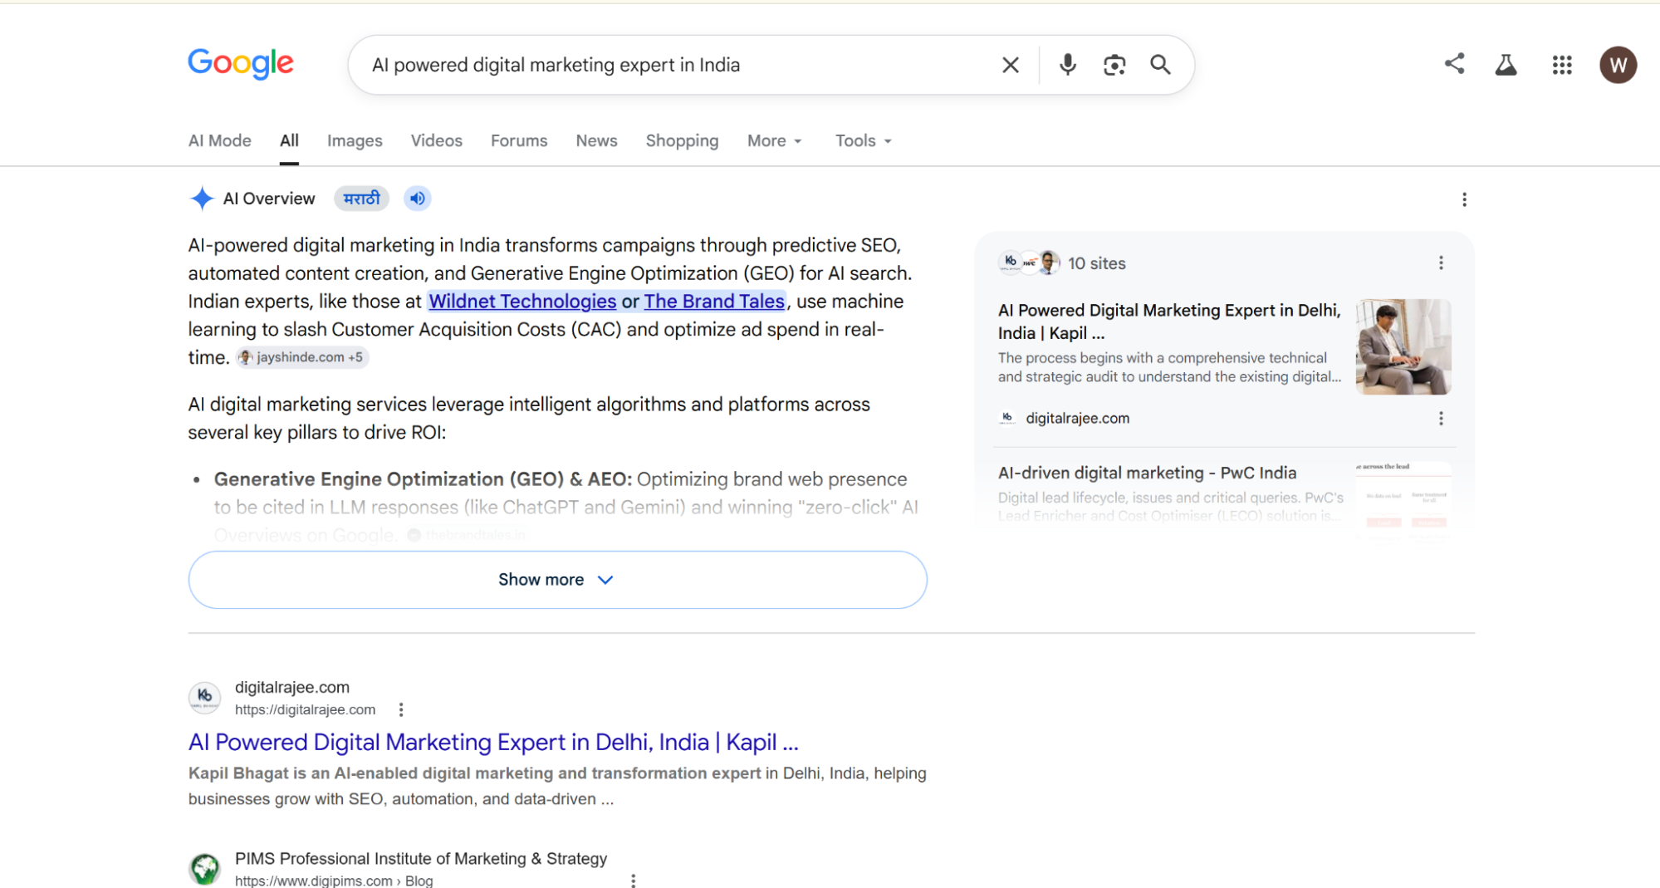Open AI-driven digital marketing PwC India card
The width and height of the screenshot is (1660, 888).
1147,473
